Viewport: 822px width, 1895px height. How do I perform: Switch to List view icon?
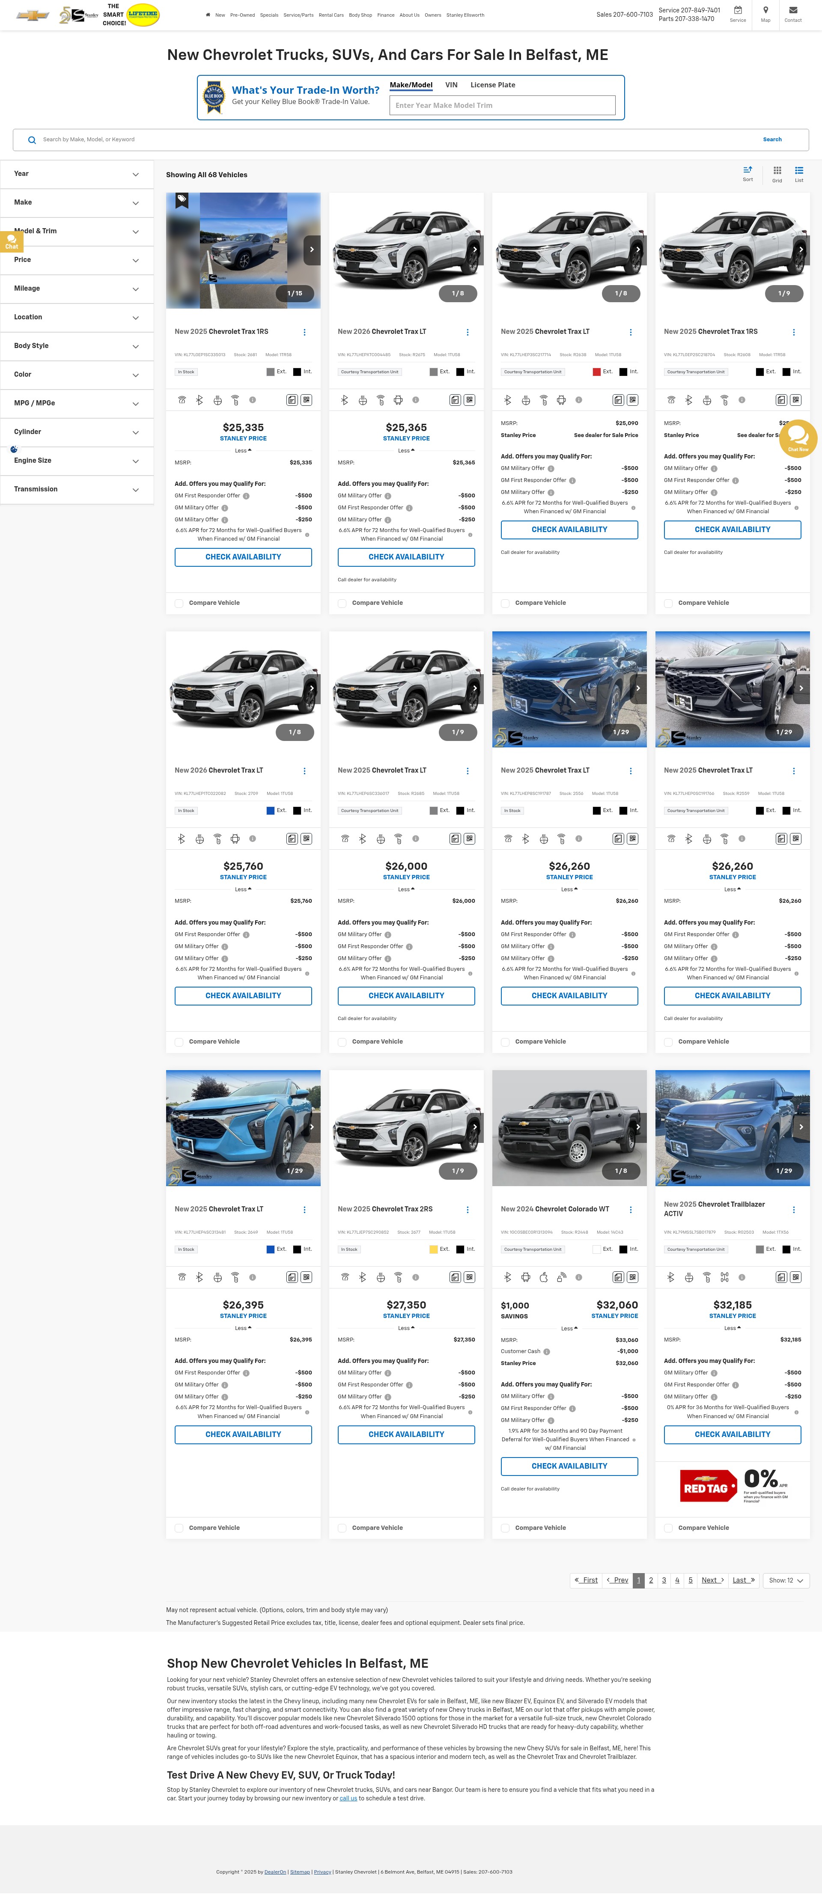pos(798,171)
